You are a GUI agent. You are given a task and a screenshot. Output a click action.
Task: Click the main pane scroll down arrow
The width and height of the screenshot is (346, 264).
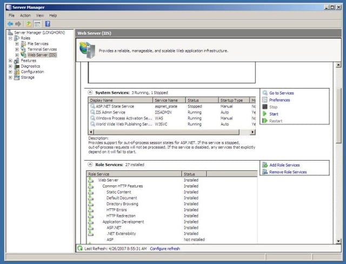coord(338,241)
